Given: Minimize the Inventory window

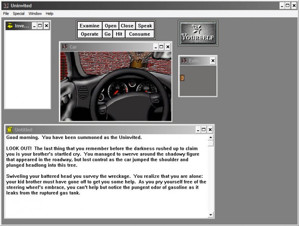Looking at the screenshot, I should tap(34, 26).
